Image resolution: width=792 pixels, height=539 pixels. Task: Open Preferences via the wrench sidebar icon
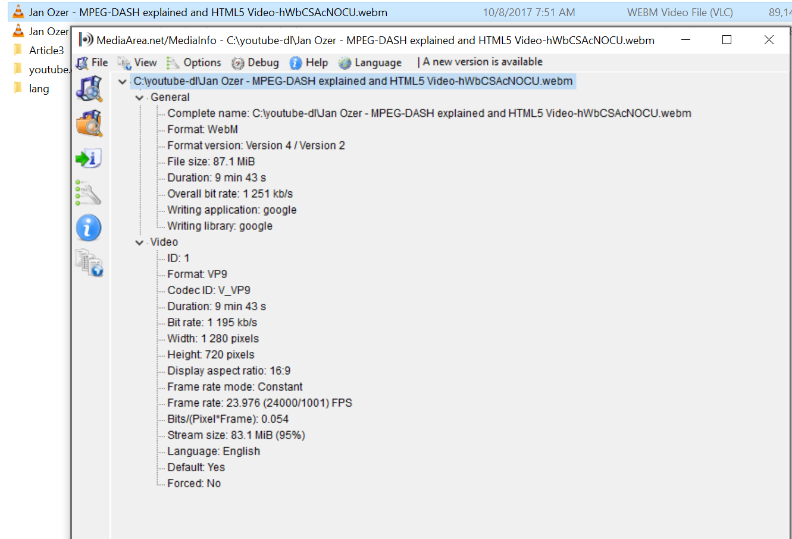(88, 193)
